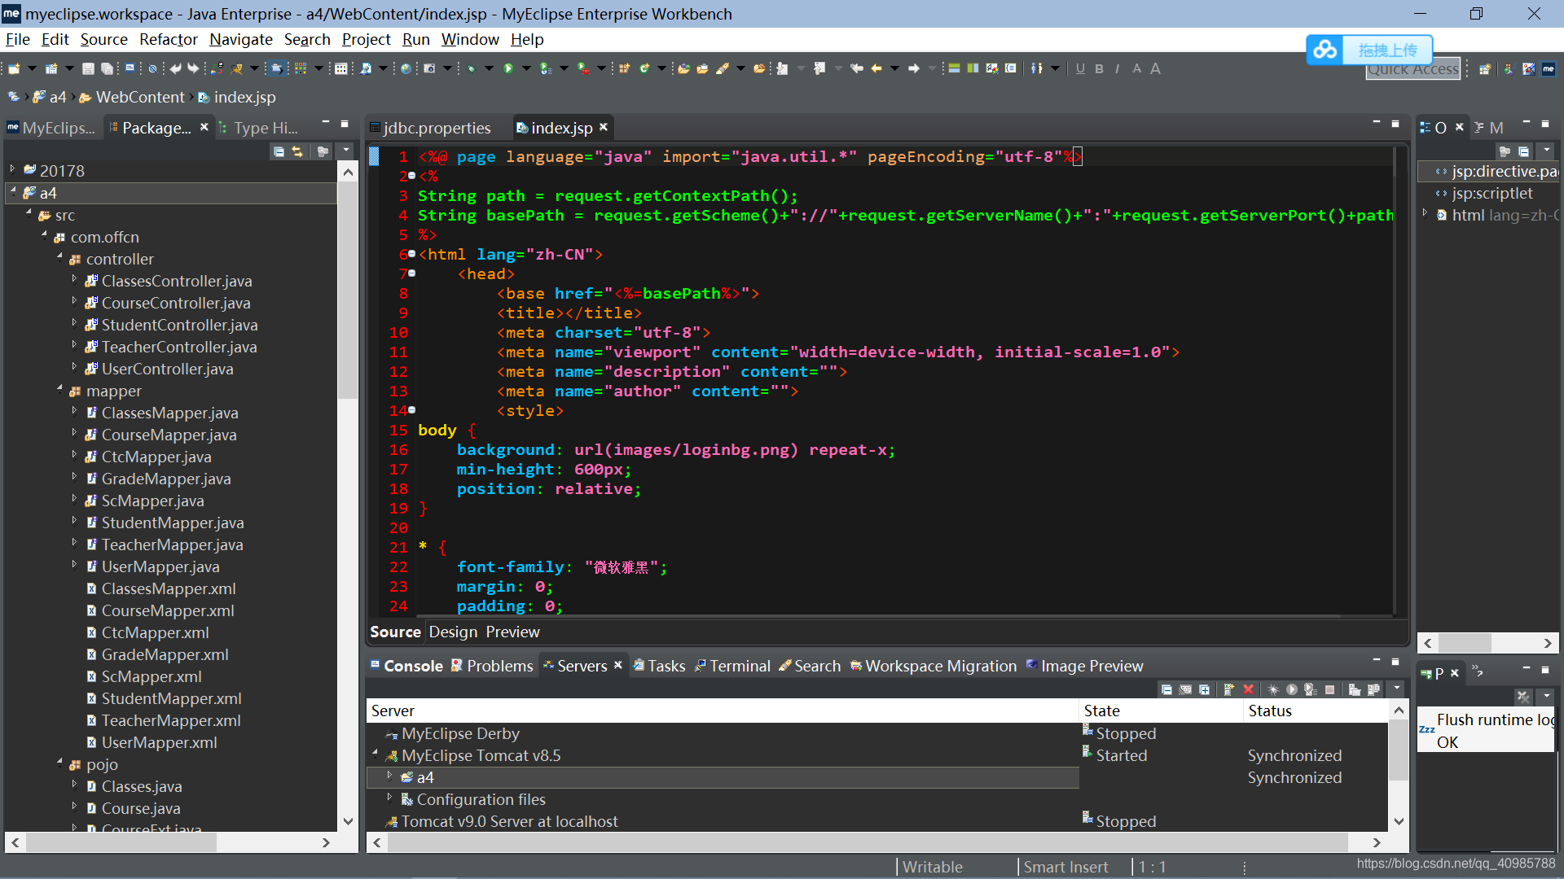Open the Refactor menu

pyautogui.click(x=168, y=39)
